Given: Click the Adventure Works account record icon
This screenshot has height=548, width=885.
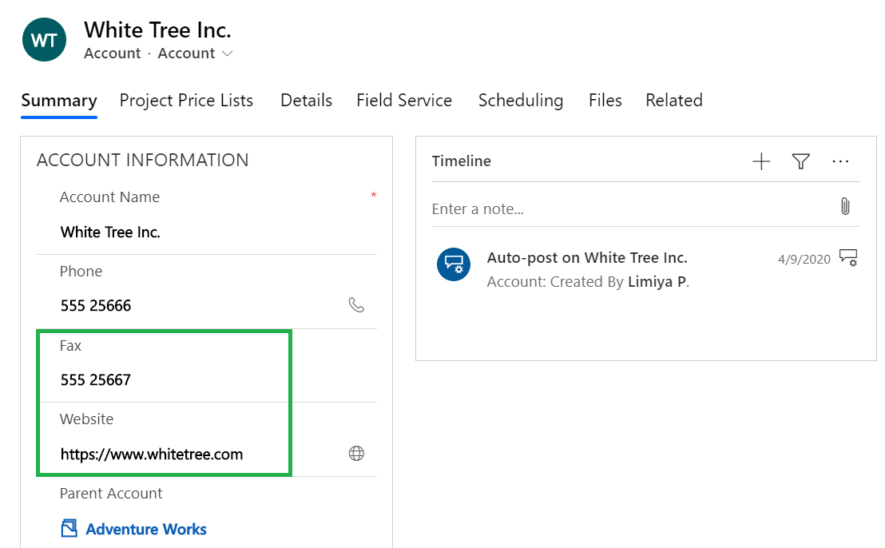Looking at the screenshot, I should pos(69,528).
